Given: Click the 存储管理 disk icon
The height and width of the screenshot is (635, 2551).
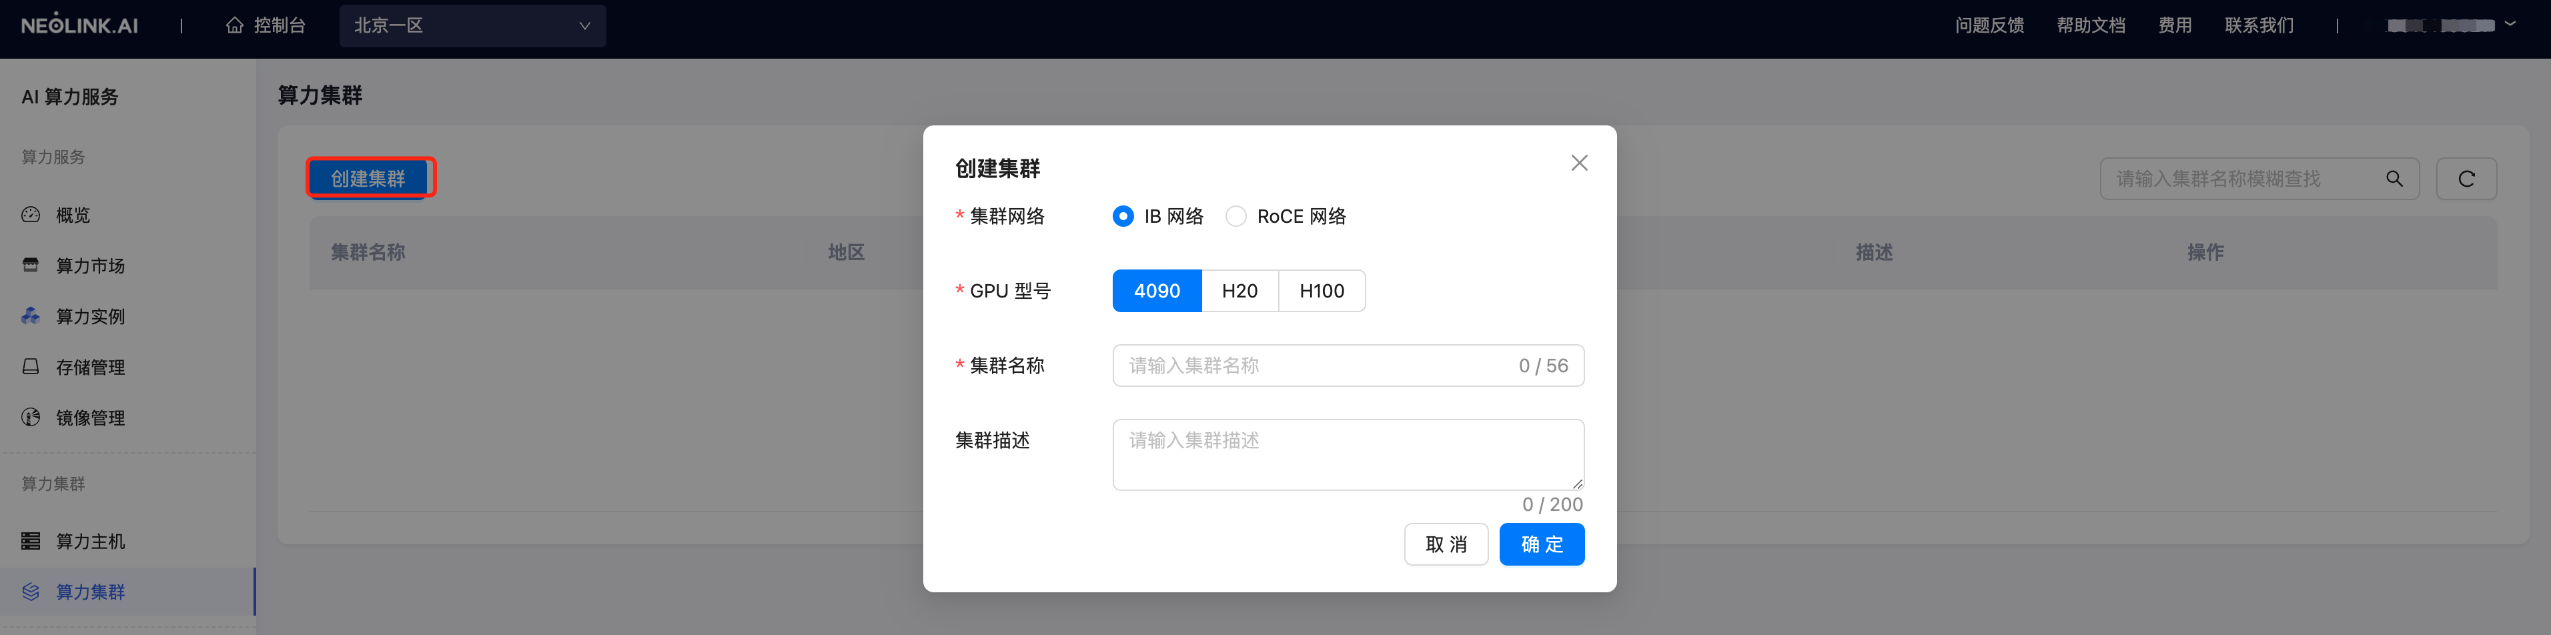Looking at the screenshot, I should click(31, 366).
